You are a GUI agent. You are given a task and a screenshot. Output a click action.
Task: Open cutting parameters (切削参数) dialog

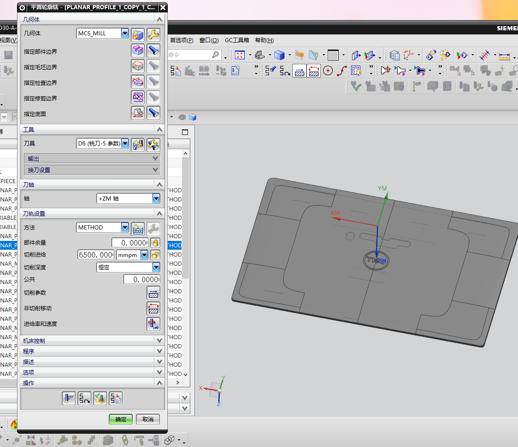tap(153, 293)
